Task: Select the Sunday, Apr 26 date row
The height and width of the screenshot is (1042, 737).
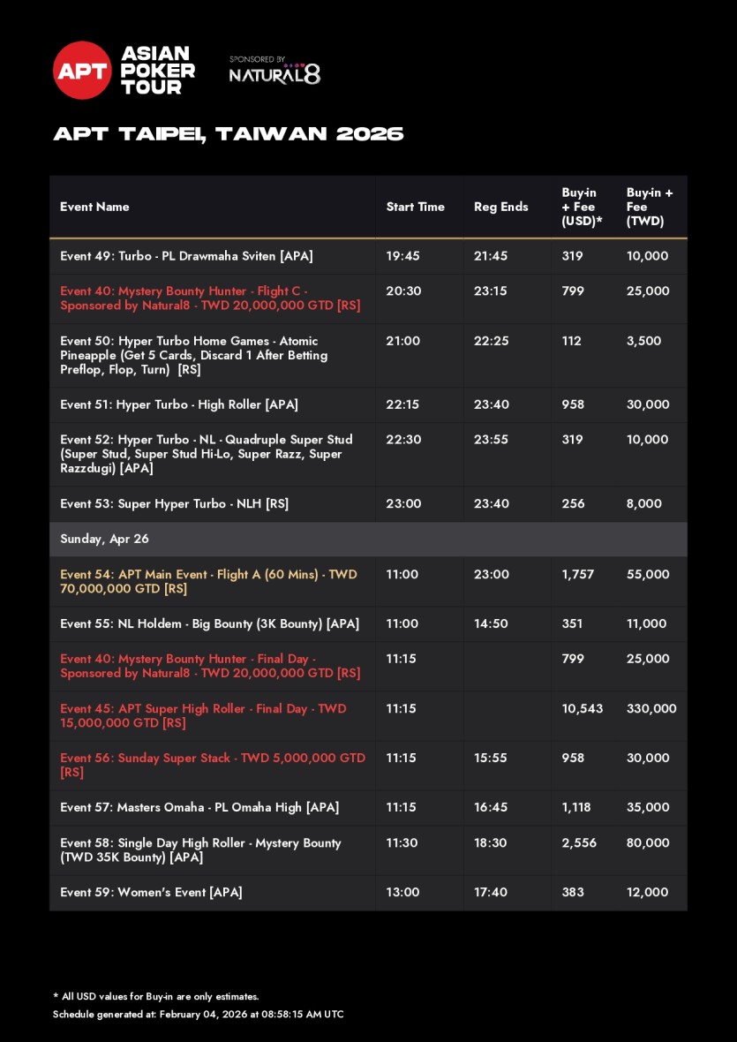Action: [x=99, y=539]
